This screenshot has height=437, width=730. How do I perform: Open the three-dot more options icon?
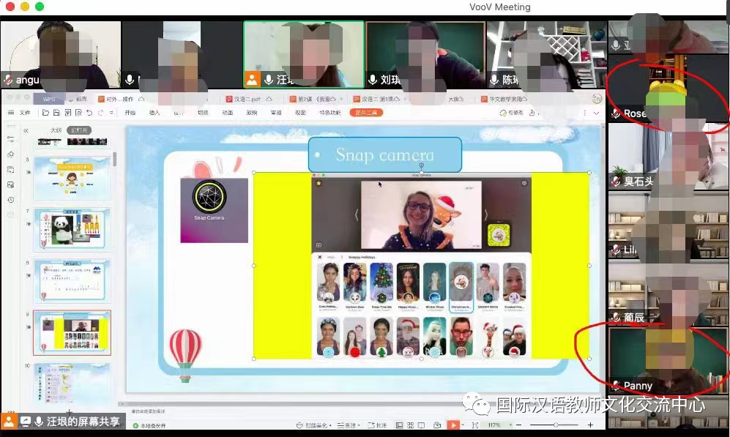pyautogui.click(x=585, y=113)
